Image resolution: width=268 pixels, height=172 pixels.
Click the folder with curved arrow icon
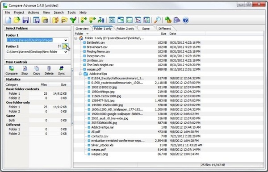click(x=64, y=20)
